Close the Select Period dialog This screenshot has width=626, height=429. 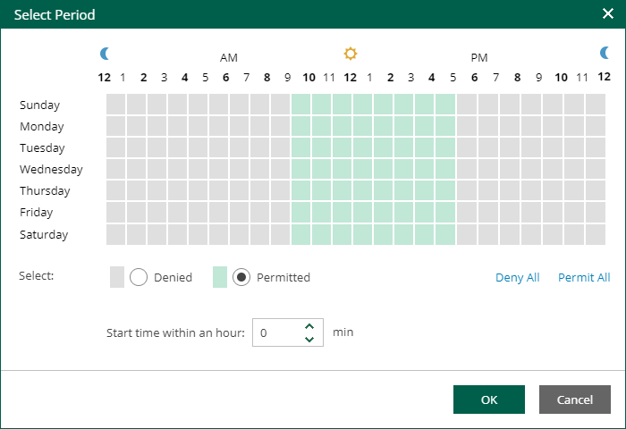coord(607,14)
